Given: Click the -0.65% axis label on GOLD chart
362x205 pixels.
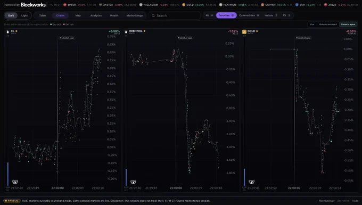Looking at the screenshot, I should click(348, 181).
